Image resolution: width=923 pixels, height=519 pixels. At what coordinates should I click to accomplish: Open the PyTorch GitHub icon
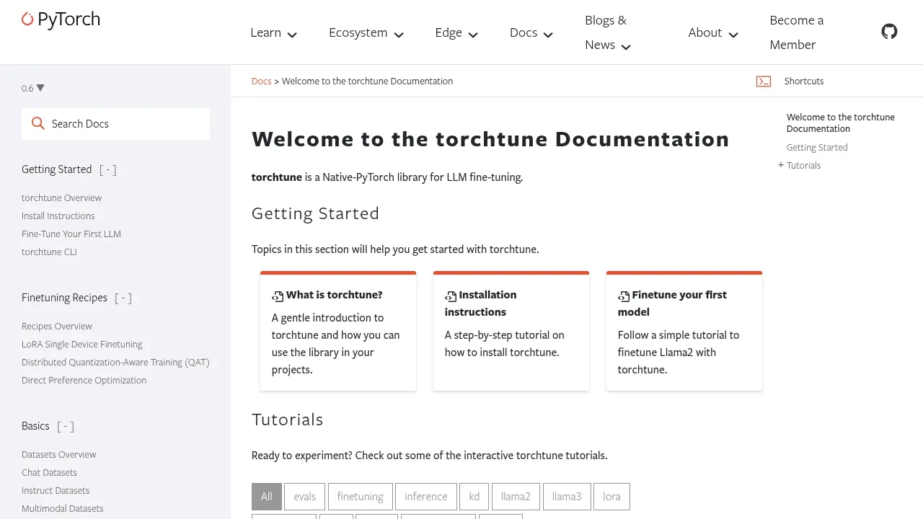click(x=889, y=32)
